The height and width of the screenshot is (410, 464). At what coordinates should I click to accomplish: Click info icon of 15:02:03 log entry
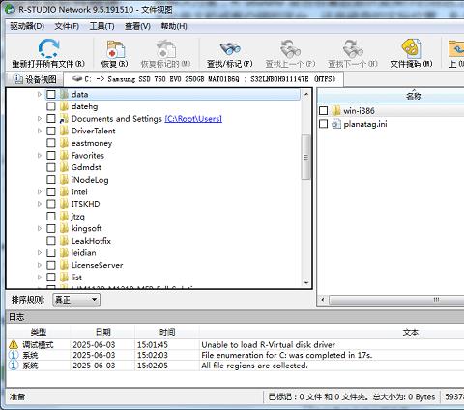[x=14, y=355]
